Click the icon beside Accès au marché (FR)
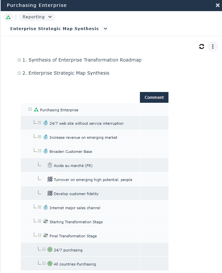This screenshot has height=273, width=222. [x=50, y=165]
